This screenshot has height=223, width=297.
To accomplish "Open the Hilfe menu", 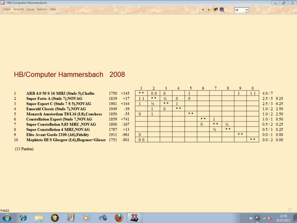I will 53,9.
